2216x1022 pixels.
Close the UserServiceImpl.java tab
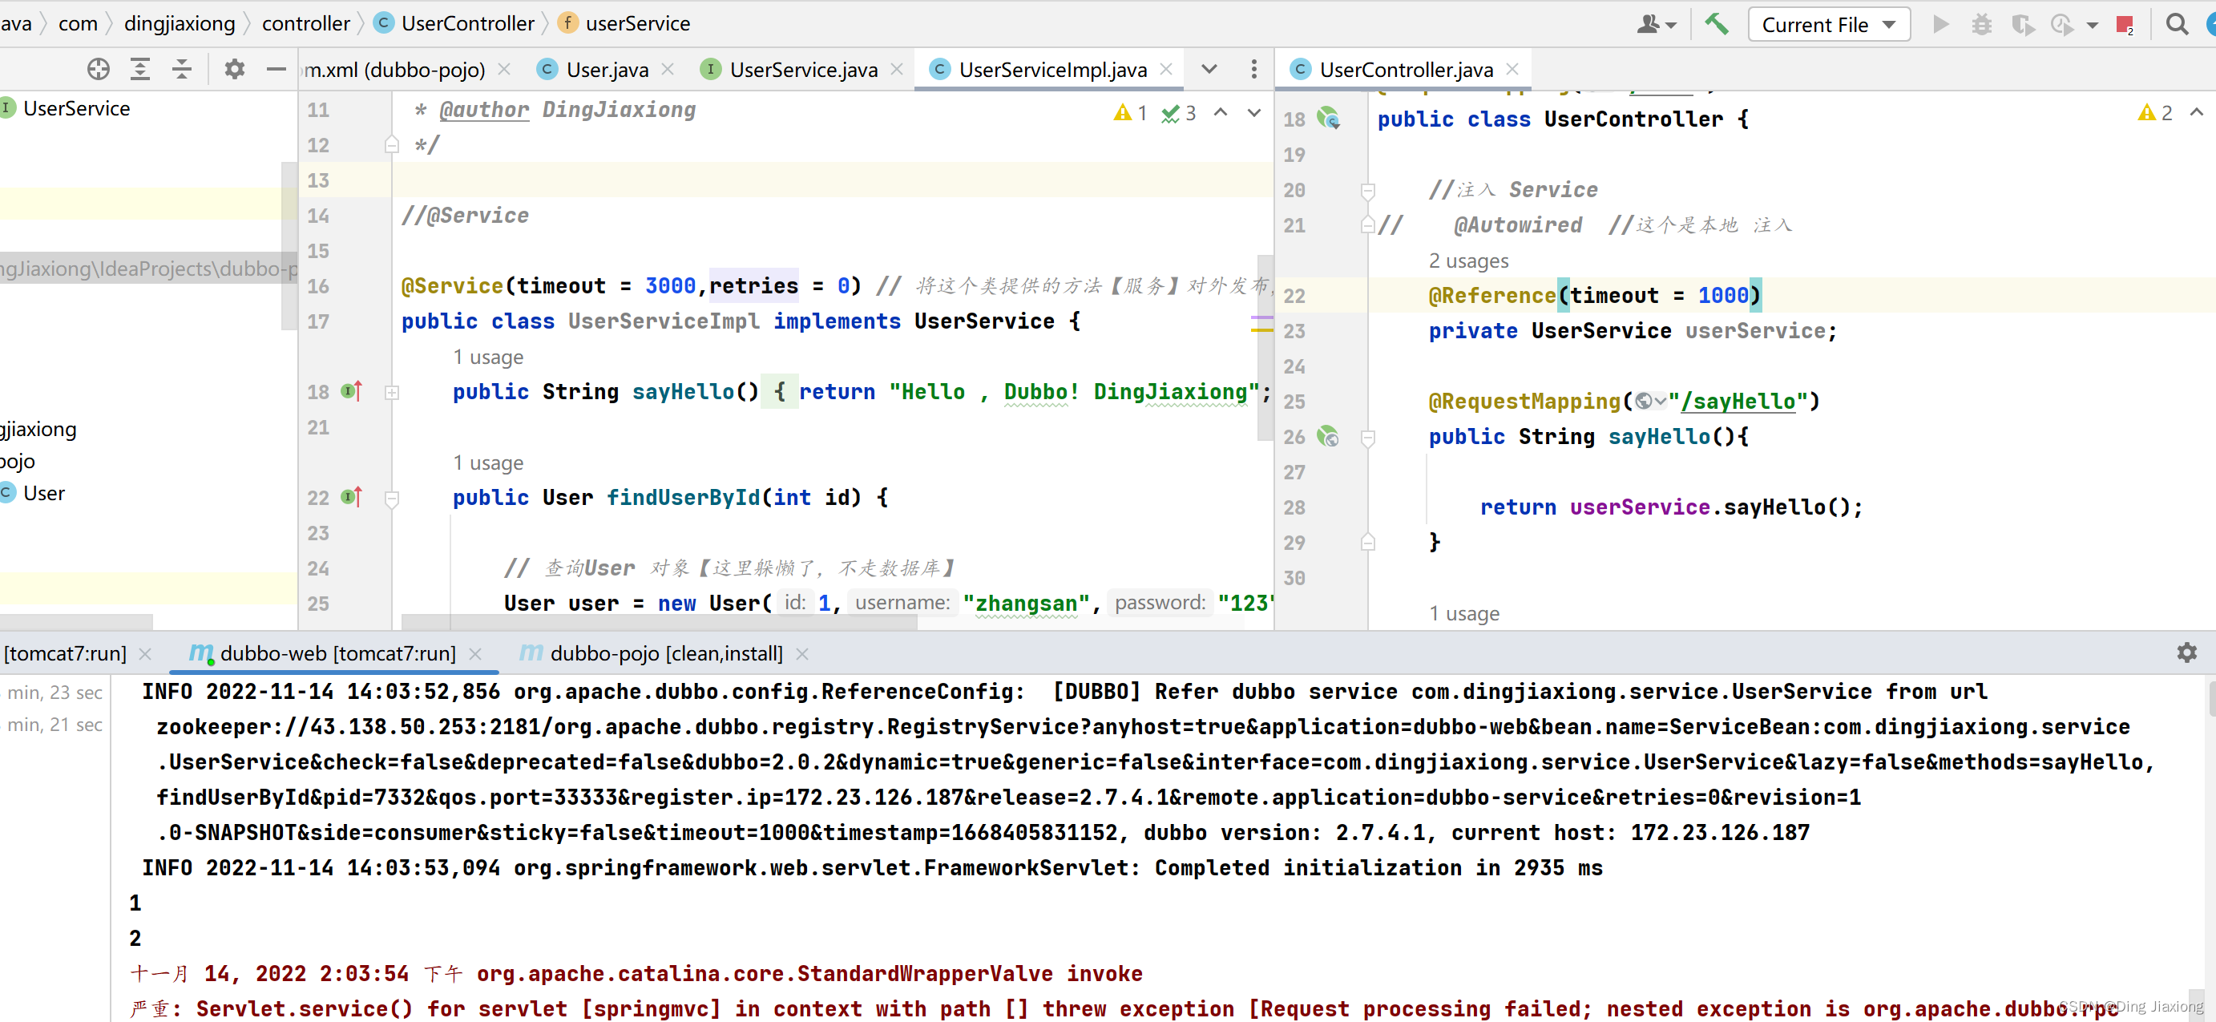click(x=1165, y=70)
